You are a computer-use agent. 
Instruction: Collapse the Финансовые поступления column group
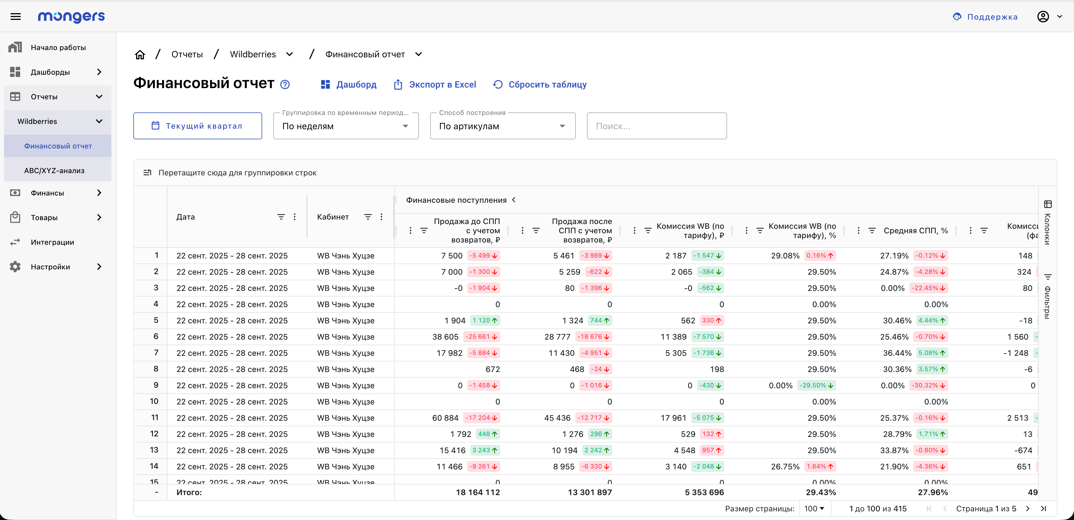[514, 200]
